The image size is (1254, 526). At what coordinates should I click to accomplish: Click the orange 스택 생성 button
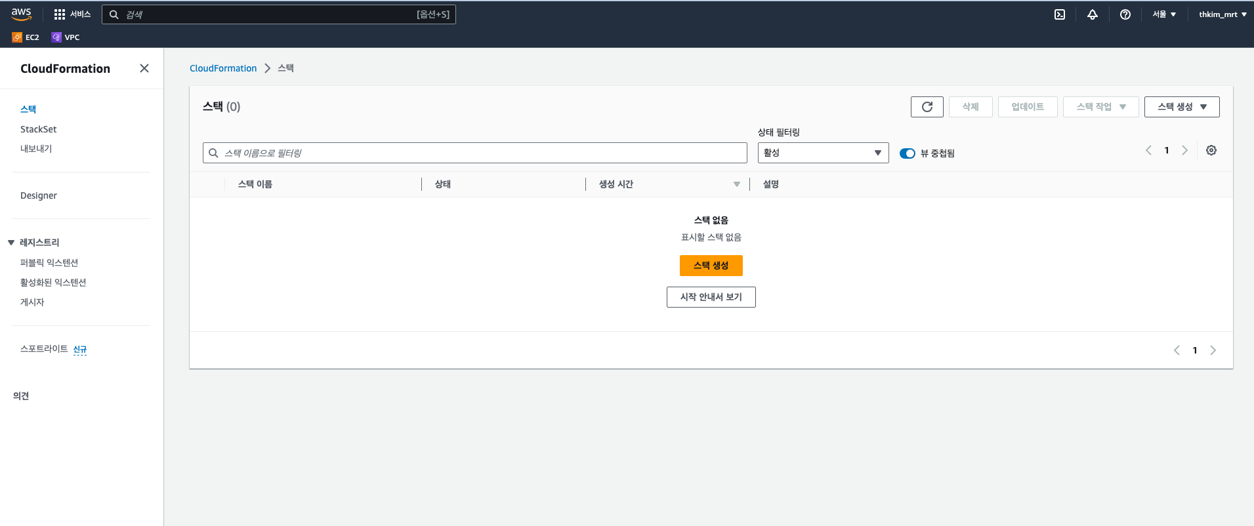711,266
